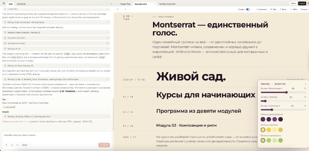Select the fourth yellow shade swatch

pos(281,130)
